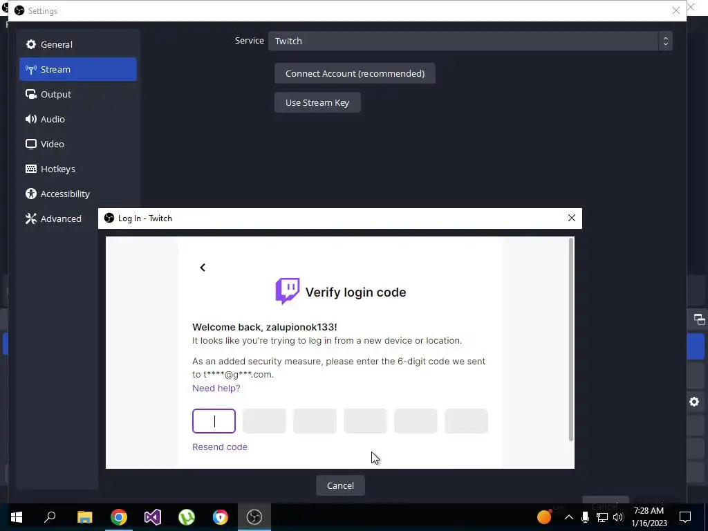
Task: Click the orange circle tray icon
Action: (545, 516)
